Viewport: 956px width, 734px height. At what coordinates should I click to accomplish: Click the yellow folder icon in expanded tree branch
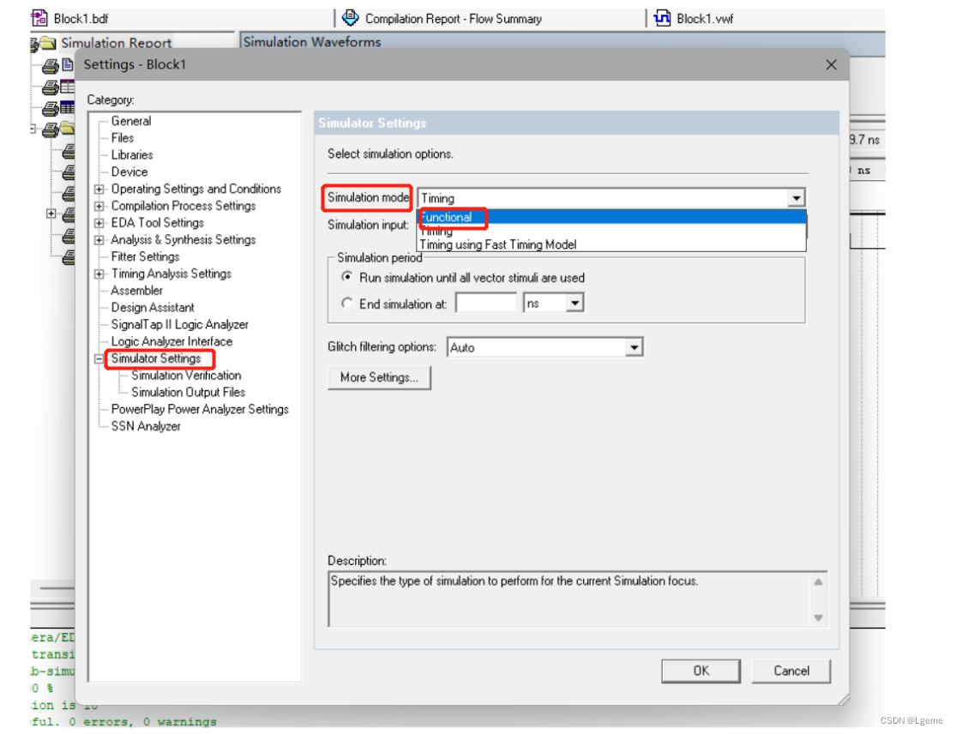coord(67,129)
